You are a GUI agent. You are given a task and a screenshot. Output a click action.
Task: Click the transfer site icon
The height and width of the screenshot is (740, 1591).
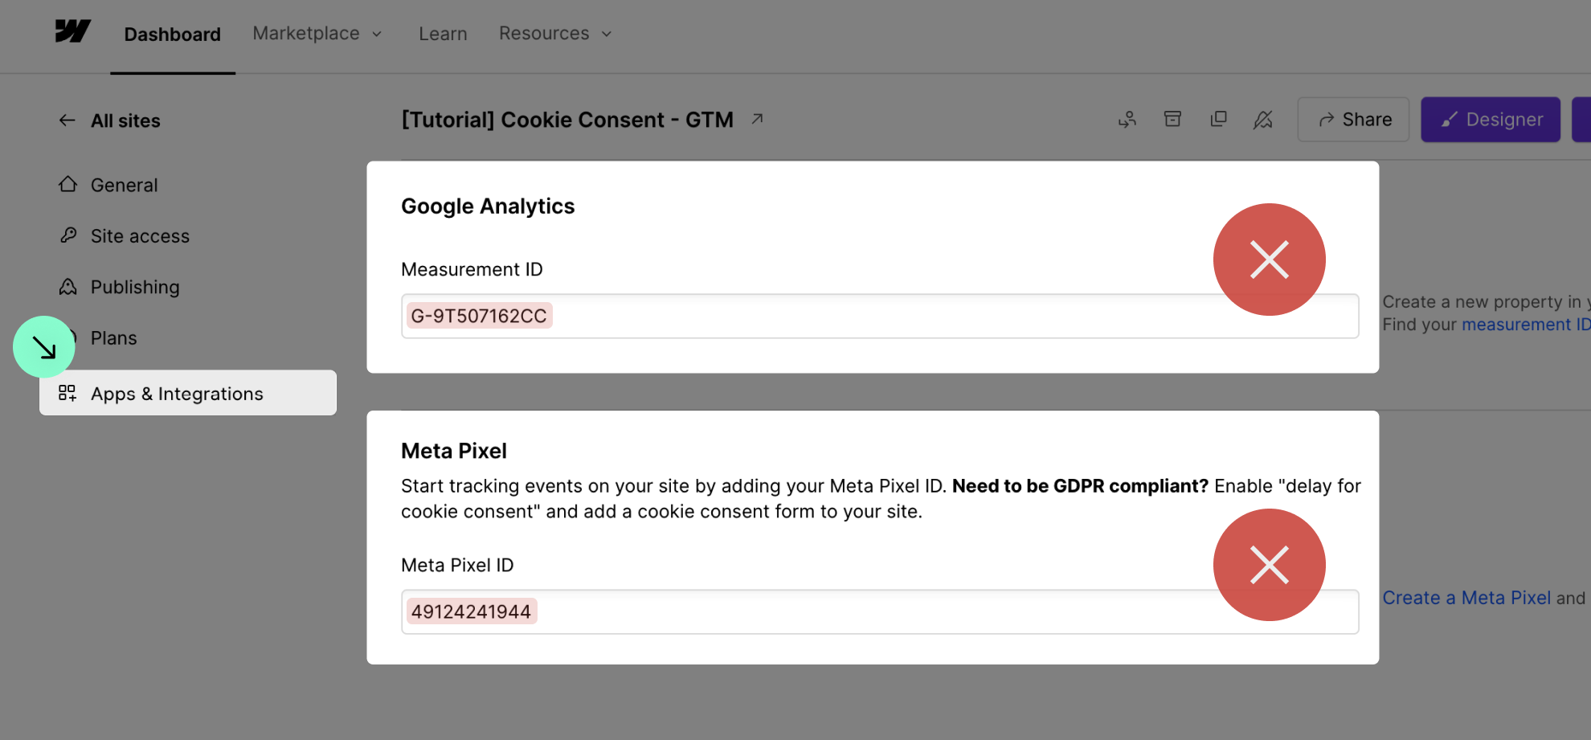[1127, 120]
